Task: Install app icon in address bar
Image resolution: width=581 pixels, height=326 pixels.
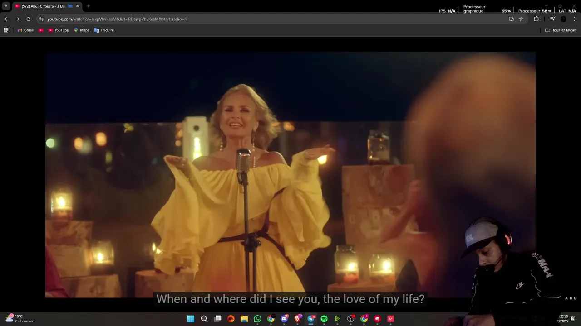Action: point(511,19)
